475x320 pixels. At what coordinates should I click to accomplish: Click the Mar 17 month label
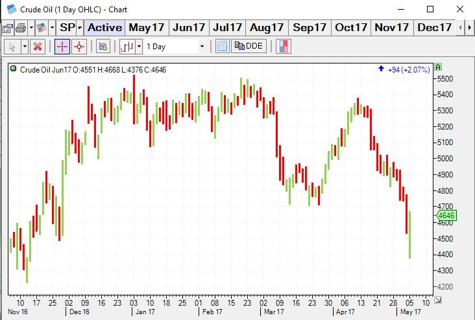pos(274,312)
